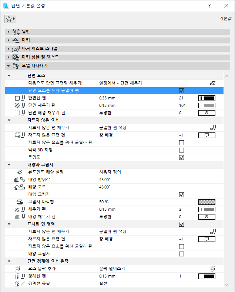Screen dimensions: 235x292
Task: Click the 배경 채우기 펜 icon under 태양과 그림자
Action: [20, 217]
